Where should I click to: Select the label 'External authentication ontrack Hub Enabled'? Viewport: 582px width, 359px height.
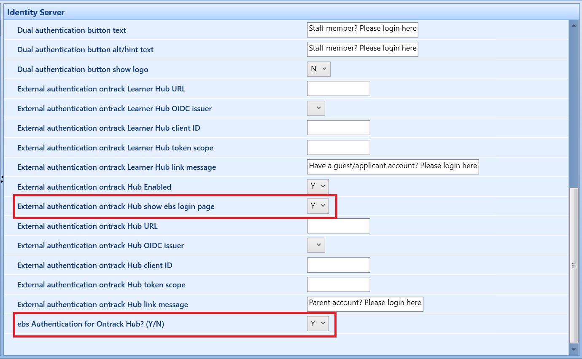click(94, 187)
